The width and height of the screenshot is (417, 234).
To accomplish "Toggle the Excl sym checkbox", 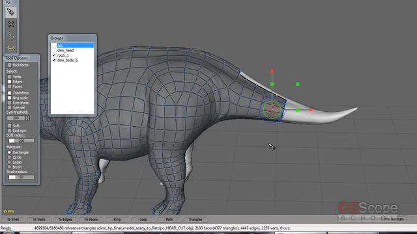I will [10, 131].
